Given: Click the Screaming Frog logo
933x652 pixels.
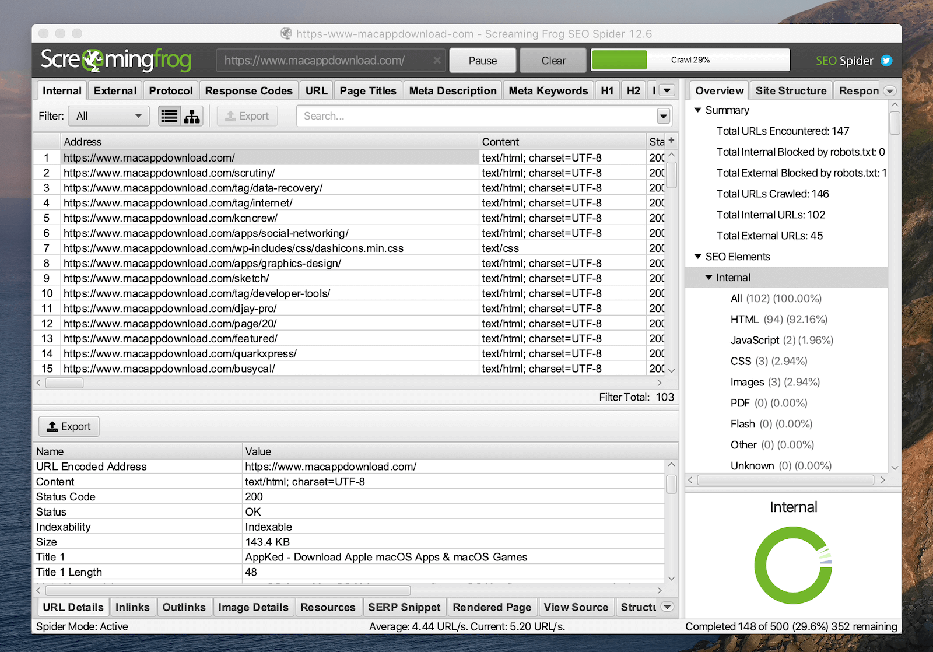Looking at the screenshot, I should click(116, 59).
